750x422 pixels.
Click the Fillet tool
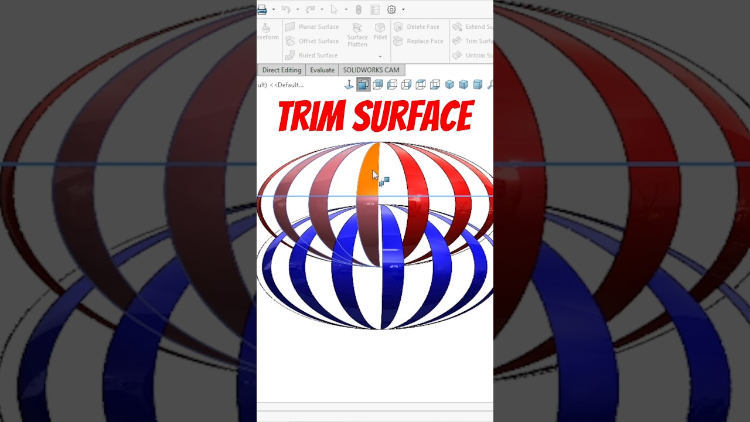pos(380,32)
